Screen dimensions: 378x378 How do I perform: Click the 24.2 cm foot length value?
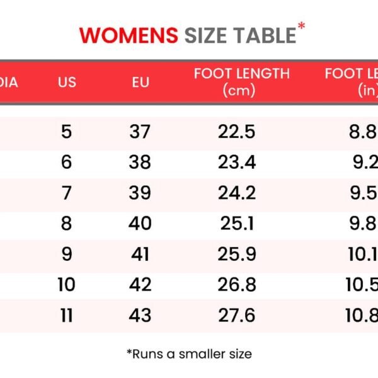click(x=237, y=193)
